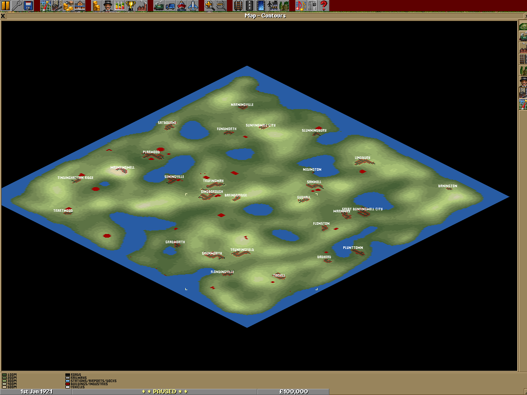Click the town label Trartwood
527x395 pixels.
63,211
